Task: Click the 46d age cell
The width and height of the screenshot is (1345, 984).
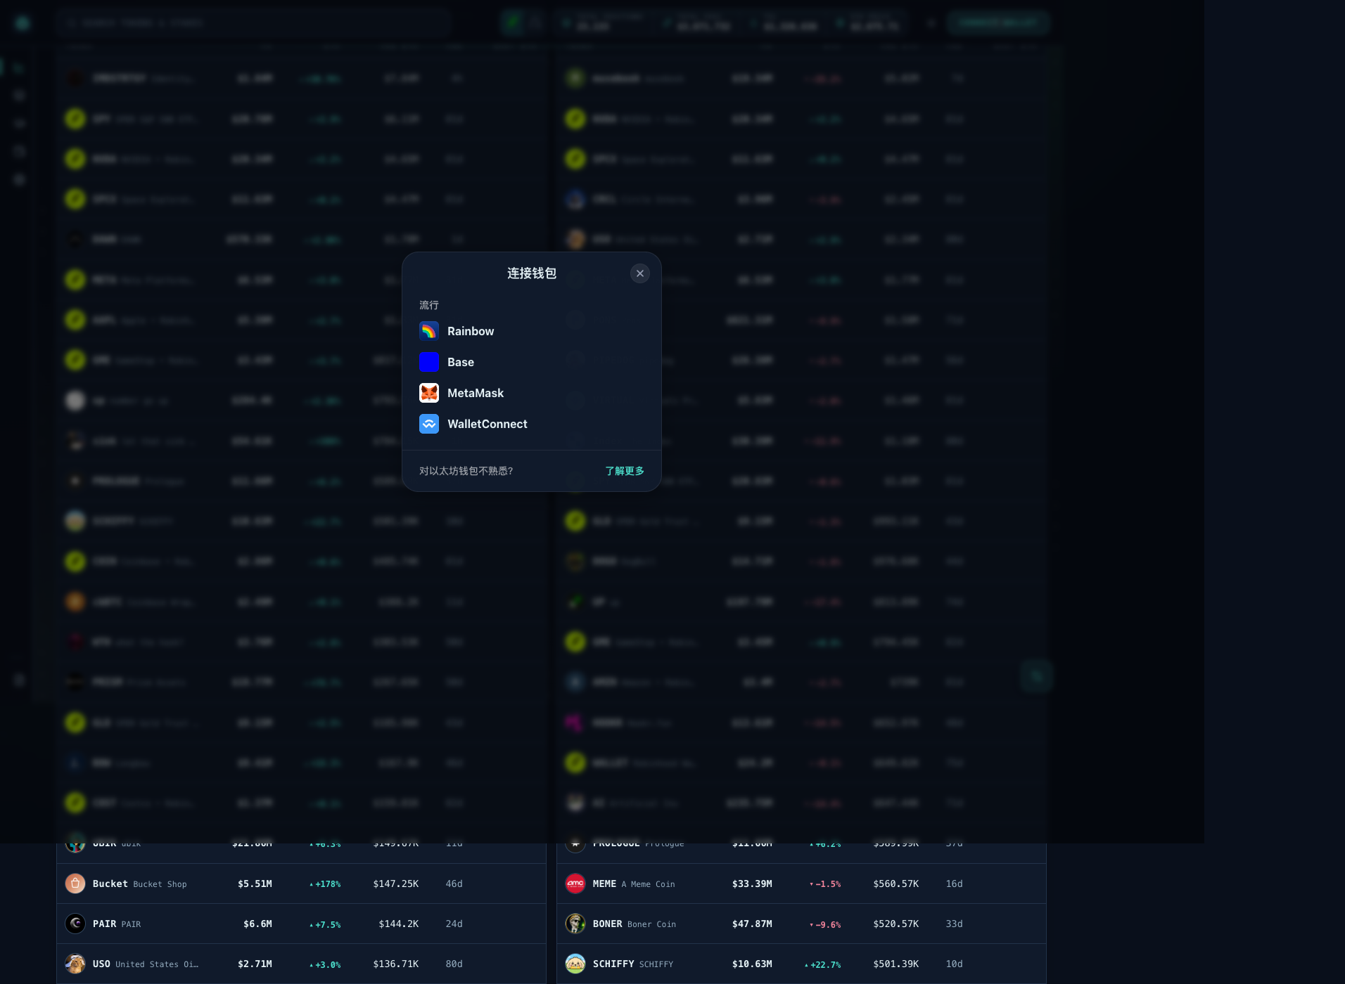Action: (x=454, y=884)
